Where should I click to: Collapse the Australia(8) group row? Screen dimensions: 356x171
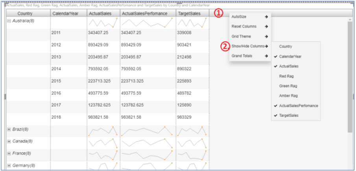click(9, 21)
